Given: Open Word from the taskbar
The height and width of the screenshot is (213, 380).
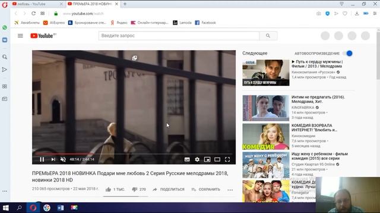Looking at the screenshot, I should pos(61,208).
